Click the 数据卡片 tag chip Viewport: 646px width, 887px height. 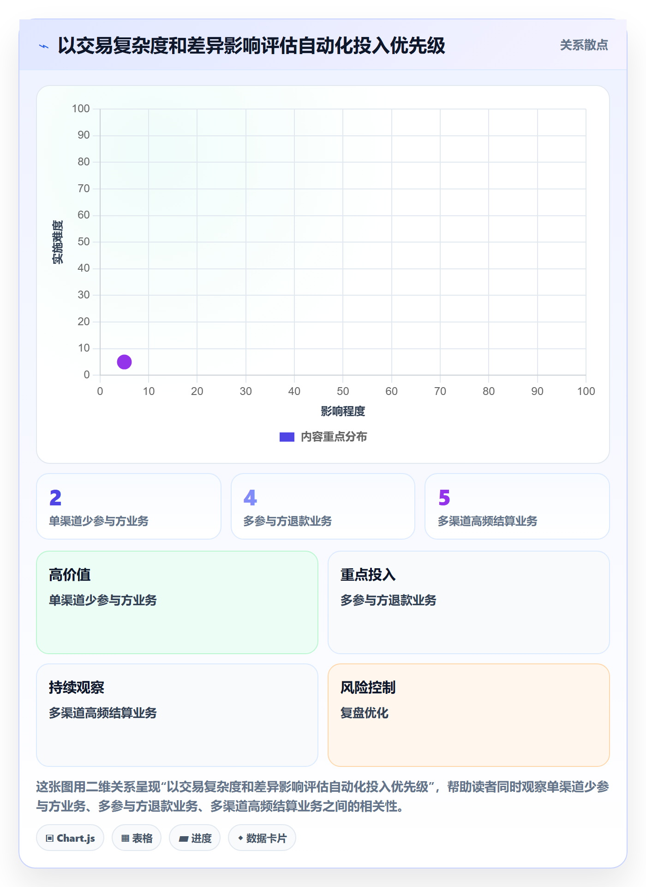[x=262, y=838]
